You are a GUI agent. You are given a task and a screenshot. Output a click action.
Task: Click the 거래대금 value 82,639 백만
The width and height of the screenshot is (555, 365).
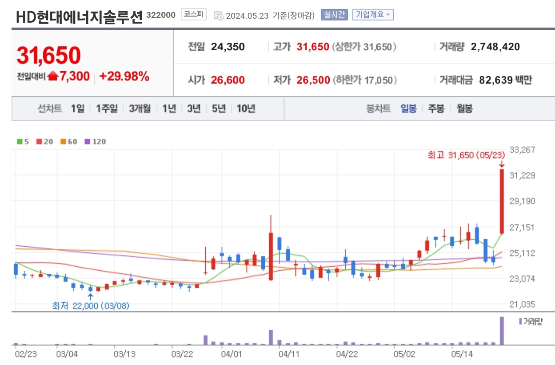(506, 80)
